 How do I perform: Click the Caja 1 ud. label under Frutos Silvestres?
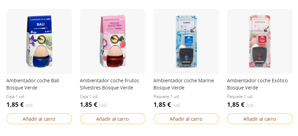point(89,97)
